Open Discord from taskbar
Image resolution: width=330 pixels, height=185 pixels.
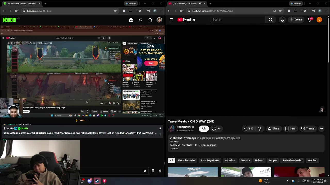[x=90, y=181]
